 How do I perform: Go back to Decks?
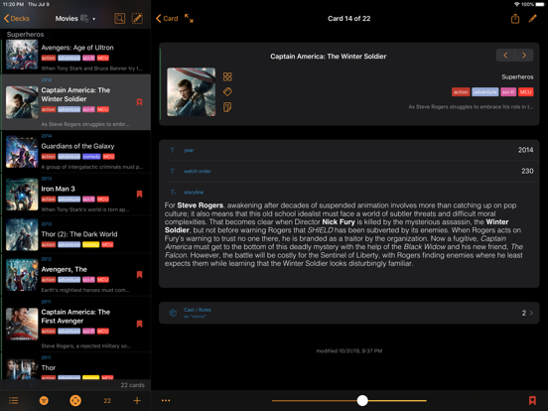pyautogui.click(x=17, y=19)
